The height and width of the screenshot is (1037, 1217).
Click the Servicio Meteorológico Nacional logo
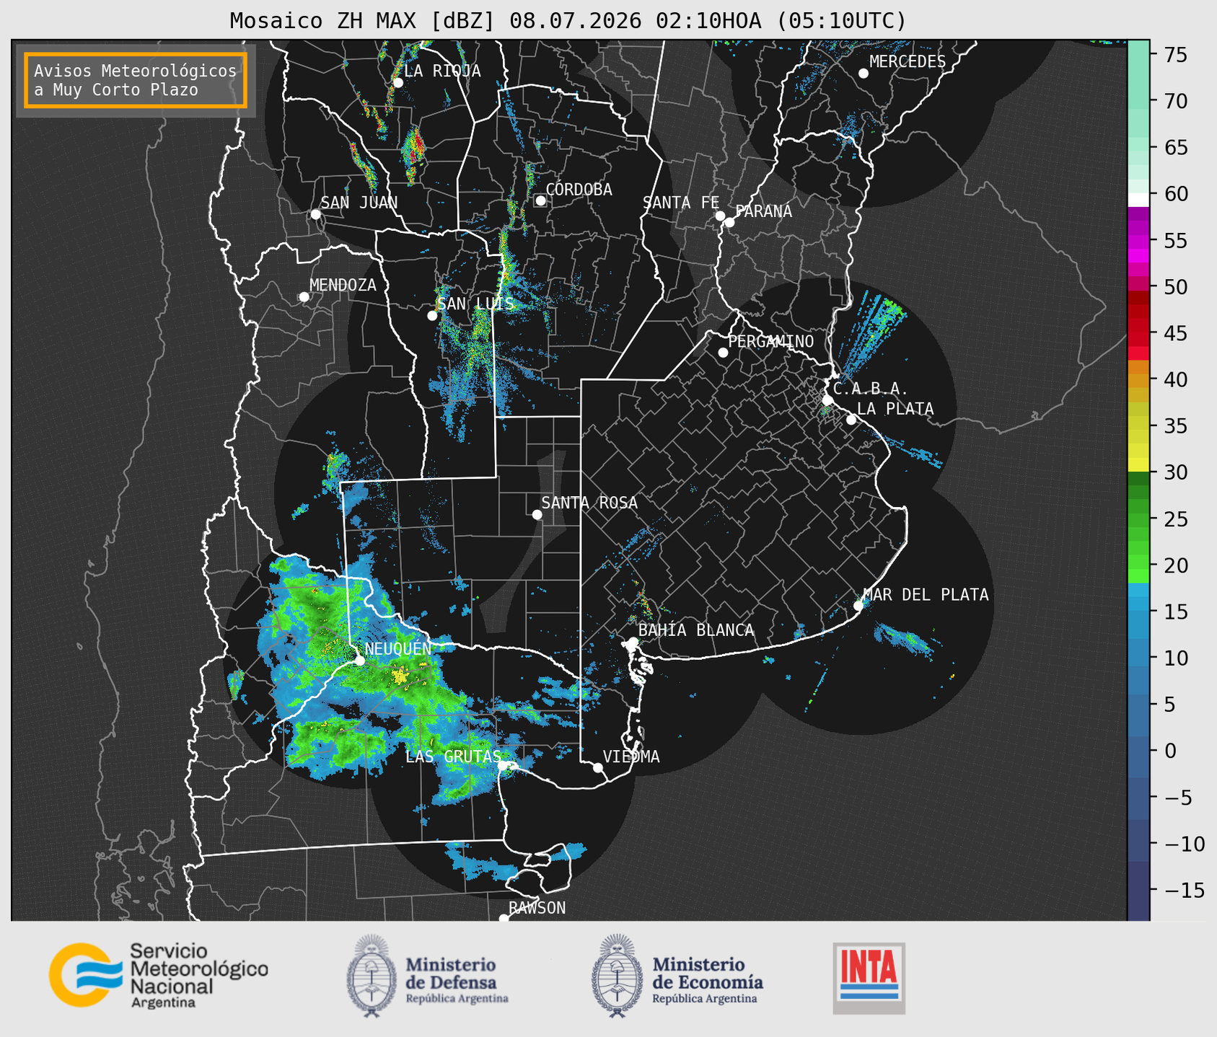[x=158, y=975]
